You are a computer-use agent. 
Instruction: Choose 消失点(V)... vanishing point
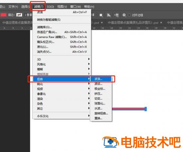pos(62,52)
